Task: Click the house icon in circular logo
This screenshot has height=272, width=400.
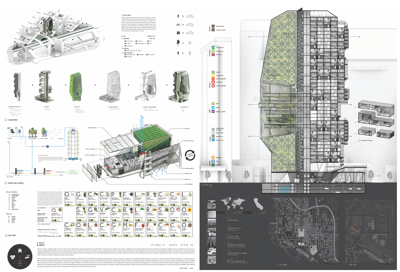Action: pyautogui.click(x=20, y=250)
